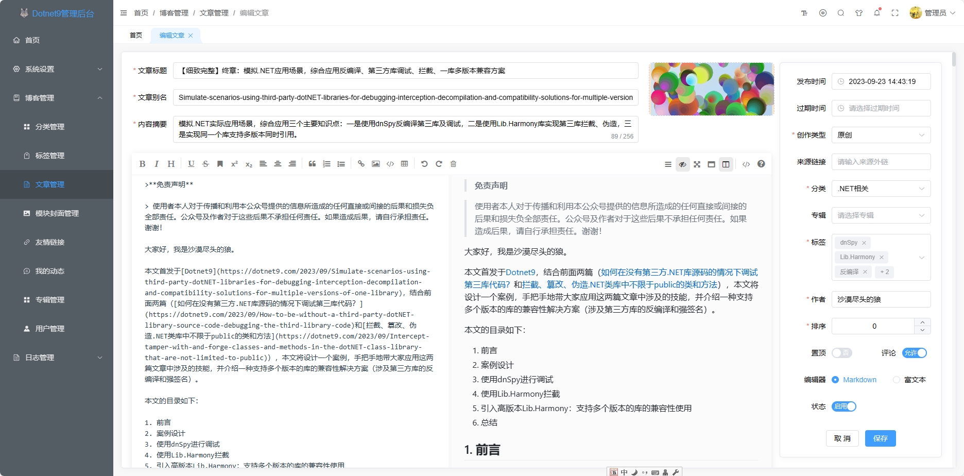
Task: Select the Markdown editor radio button
Action: 835,380
